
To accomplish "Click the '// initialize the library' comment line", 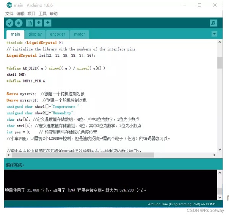I will tap(71, 49).
